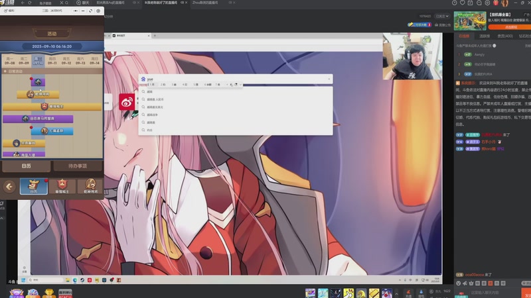Open the user avatar top right
531x298 pixels.
pyautogui.click(x=504, y=3)
